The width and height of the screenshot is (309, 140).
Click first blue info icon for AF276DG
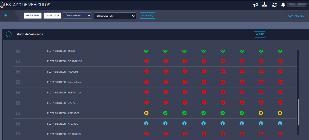pos(146,123)
